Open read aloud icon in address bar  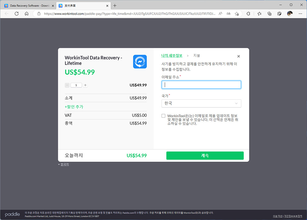[x=220, y=14]
